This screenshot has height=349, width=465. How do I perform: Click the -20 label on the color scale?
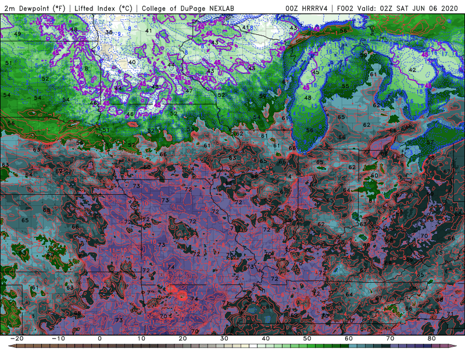(x=17, y=339)
